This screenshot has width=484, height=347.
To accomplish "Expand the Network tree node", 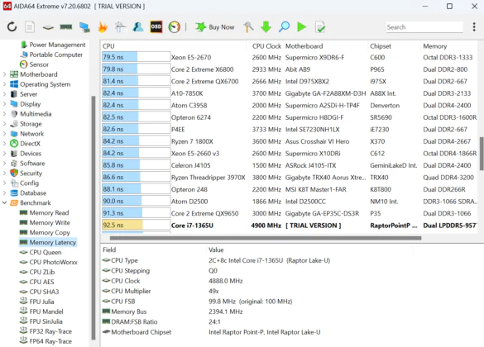I will tap(5, 134).
